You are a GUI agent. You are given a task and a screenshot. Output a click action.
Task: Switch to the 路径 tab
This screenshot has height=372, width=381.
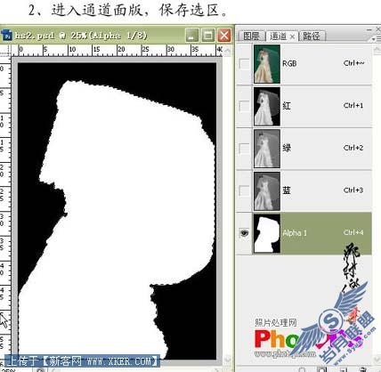click(x=312, y=36)
